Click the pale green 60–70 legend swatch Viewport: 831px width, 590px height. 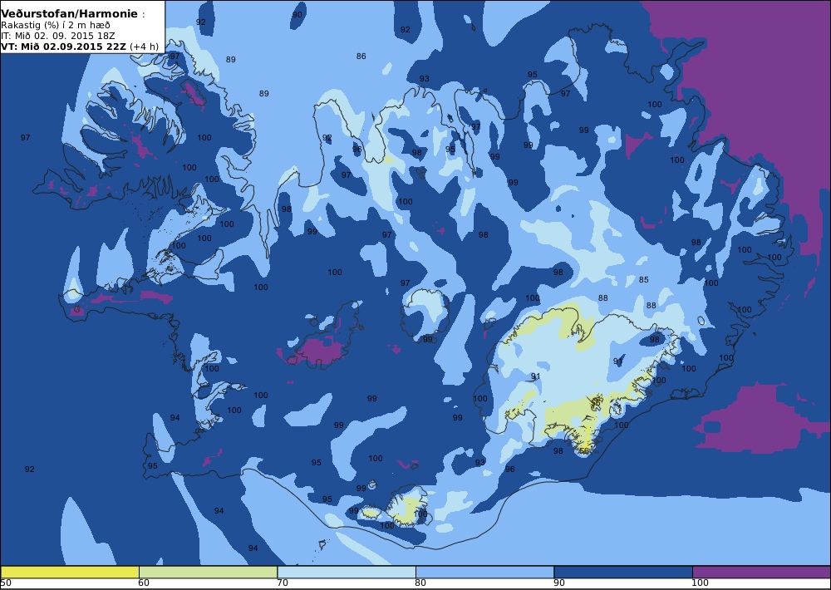pyautogui.click(x=208, y=572)
